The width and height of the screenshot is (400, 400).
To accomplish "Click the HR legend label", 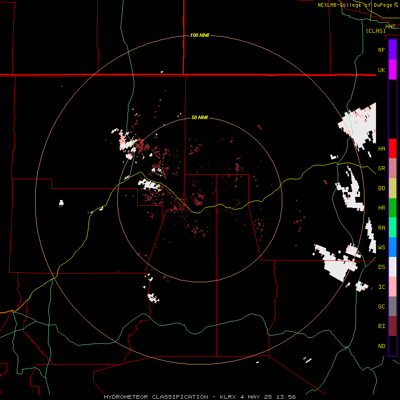I will pos(381,208).
